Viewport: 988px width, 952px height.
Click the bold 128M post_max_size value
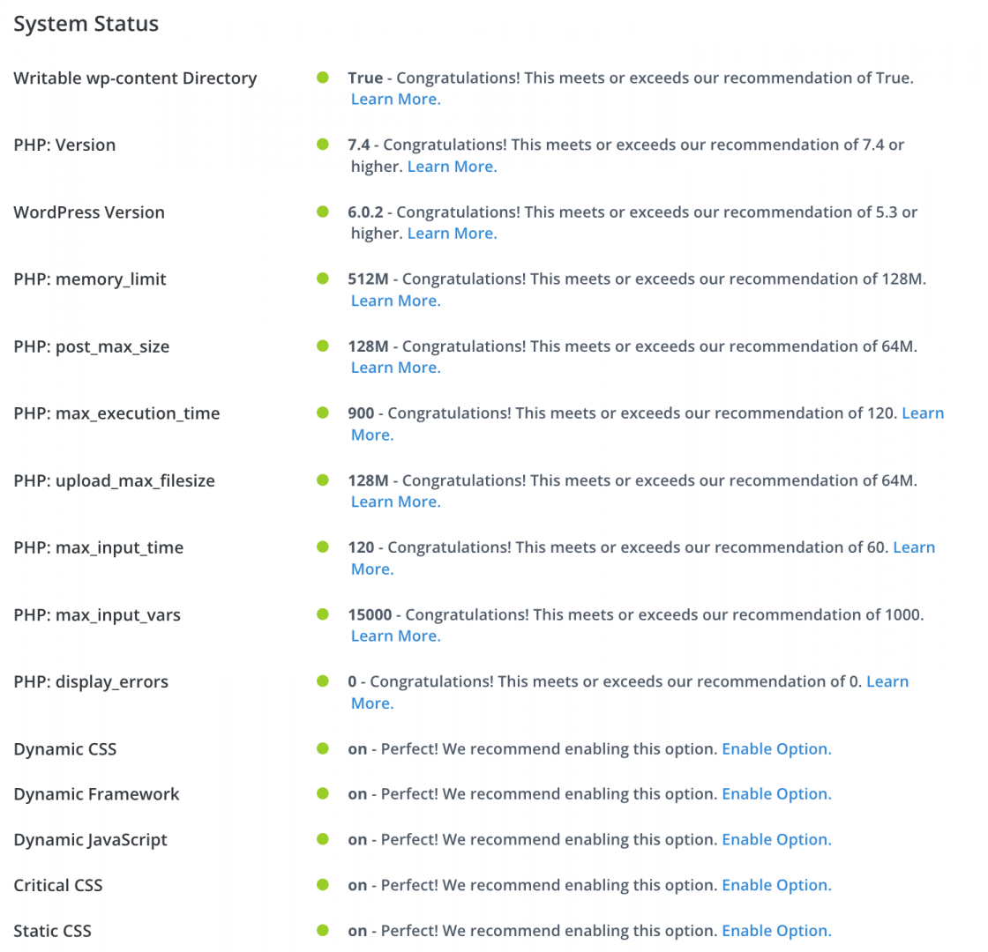368,346
